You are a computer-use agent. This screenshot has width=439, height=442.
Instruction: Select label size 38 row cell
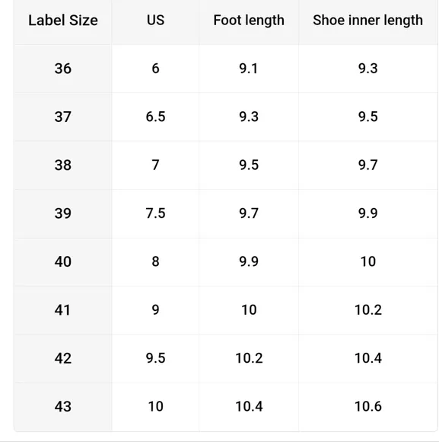(63, 165)
